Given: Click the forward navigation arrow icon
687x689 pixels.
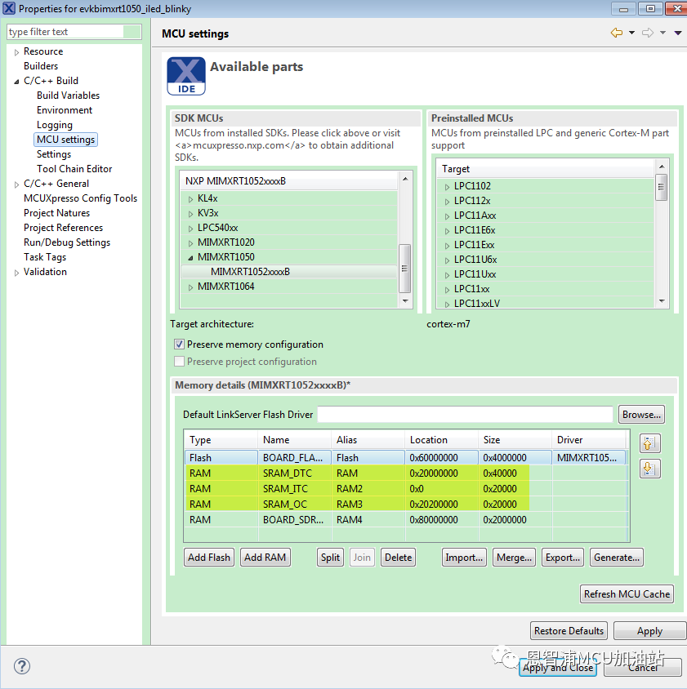Looking at the screenshot, I should [x=648, y=33].
